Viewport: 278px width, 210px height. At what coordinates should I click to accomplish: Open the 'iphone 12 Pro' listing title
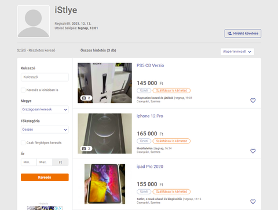(150, 116)
